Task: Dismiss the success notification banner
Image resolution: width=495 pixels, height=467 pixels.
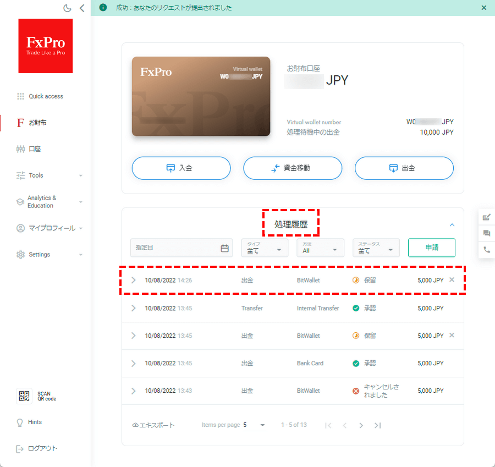Action: click(483, 8)
